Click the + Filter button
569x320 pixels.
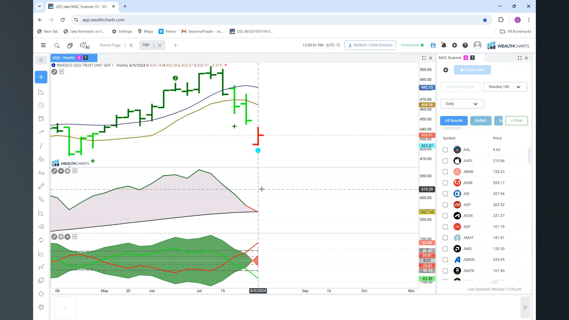click(517, 121)
